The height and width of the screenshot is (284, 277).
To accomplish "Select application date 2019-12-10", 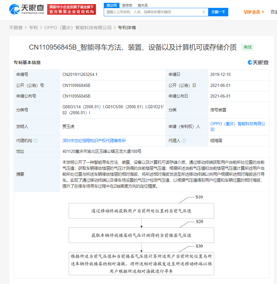I will tap(220, 74).
